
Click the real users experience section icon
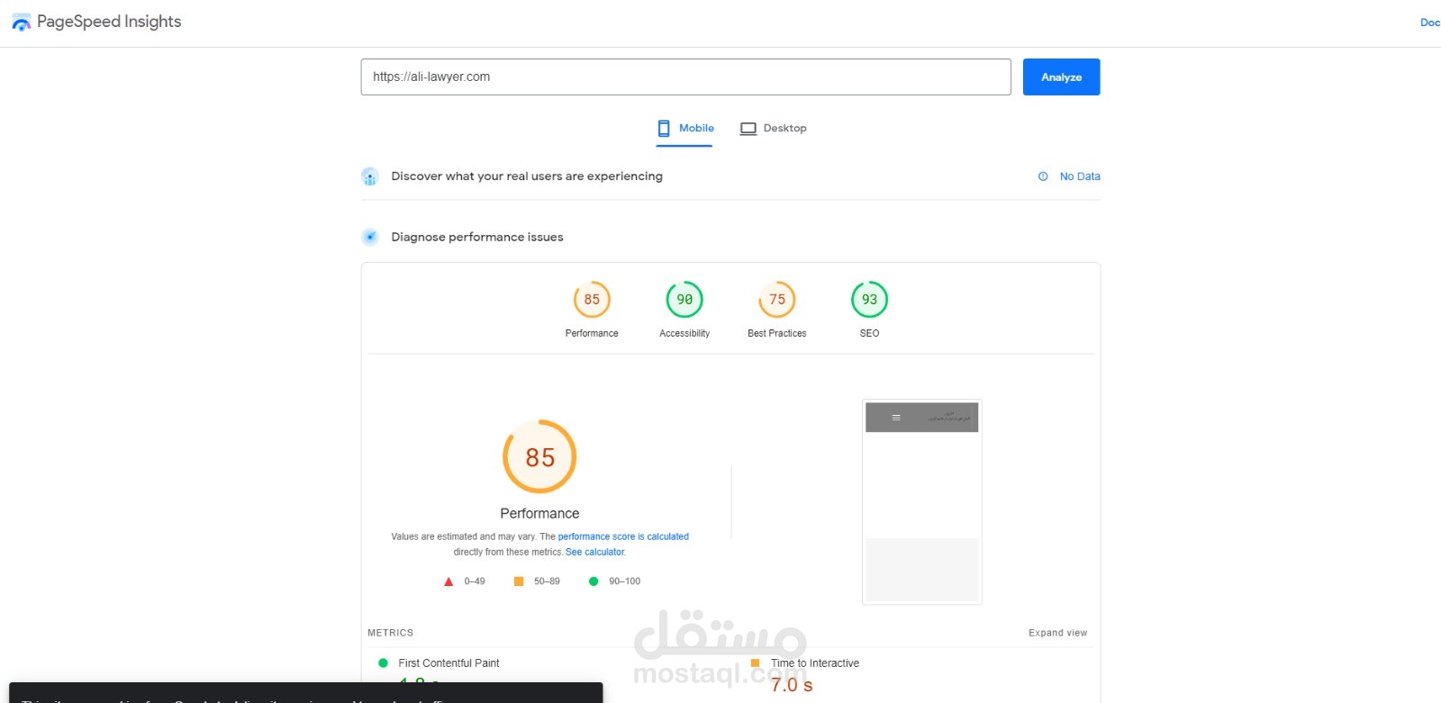370,176
